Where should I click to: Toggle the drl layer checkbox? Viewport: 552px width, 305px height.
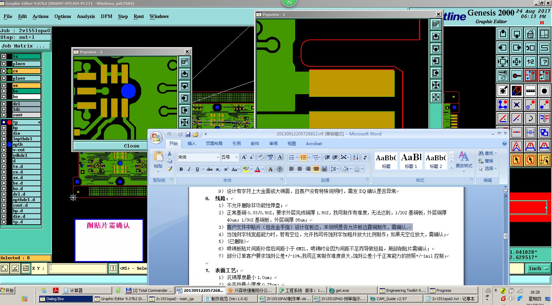(x=4, y=104)
